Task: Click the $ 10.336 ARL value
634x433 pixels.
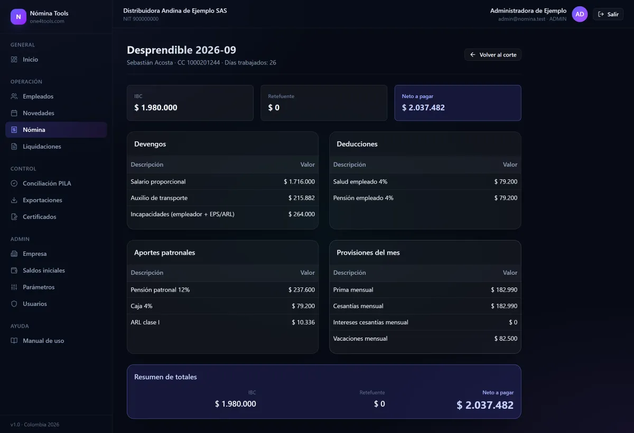Action: (303, 322)
